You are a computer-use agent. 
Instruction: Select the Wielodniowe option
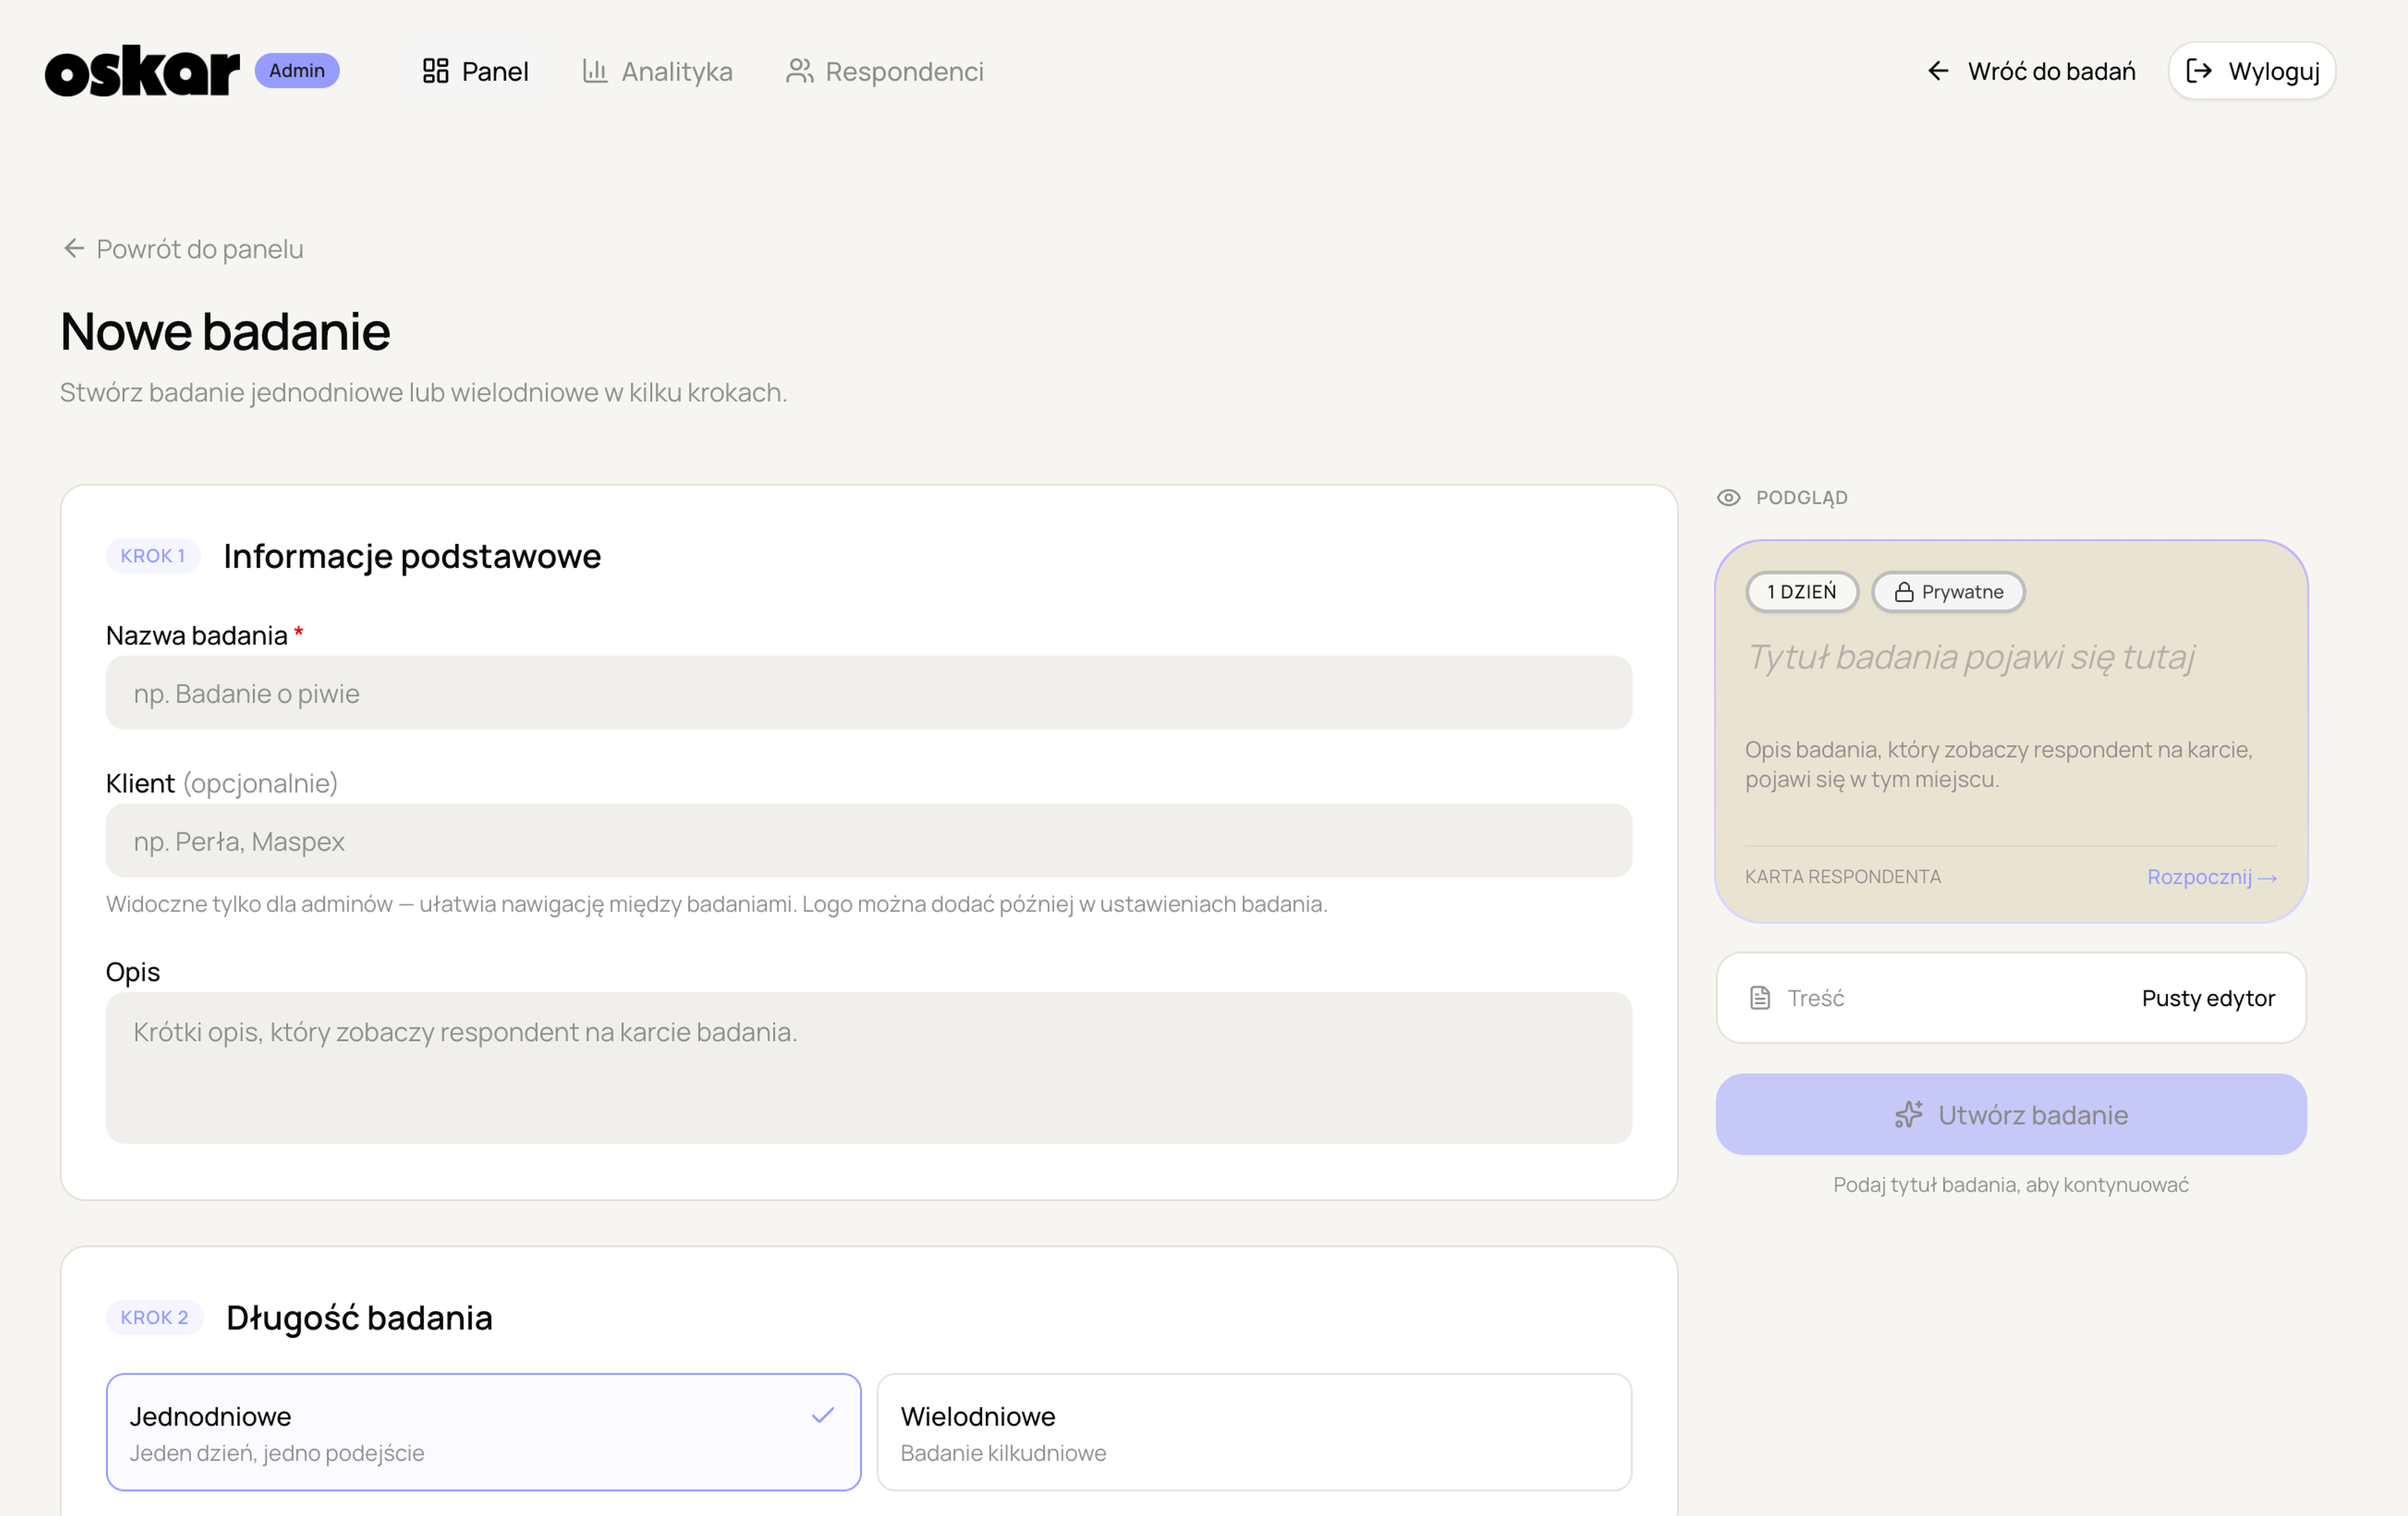(x=1255, y=1433)
